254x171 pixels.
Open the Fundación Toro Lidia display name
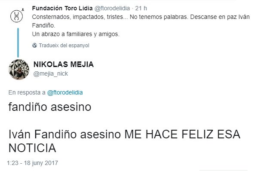pos(62,8)
